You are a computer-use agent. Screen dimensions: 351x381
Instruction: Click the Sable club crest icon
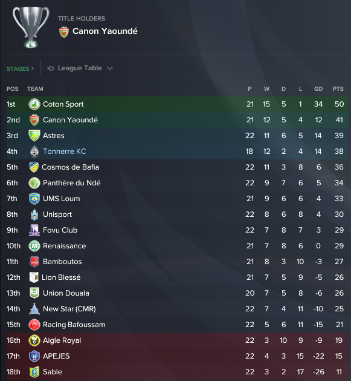coord(34,372)
